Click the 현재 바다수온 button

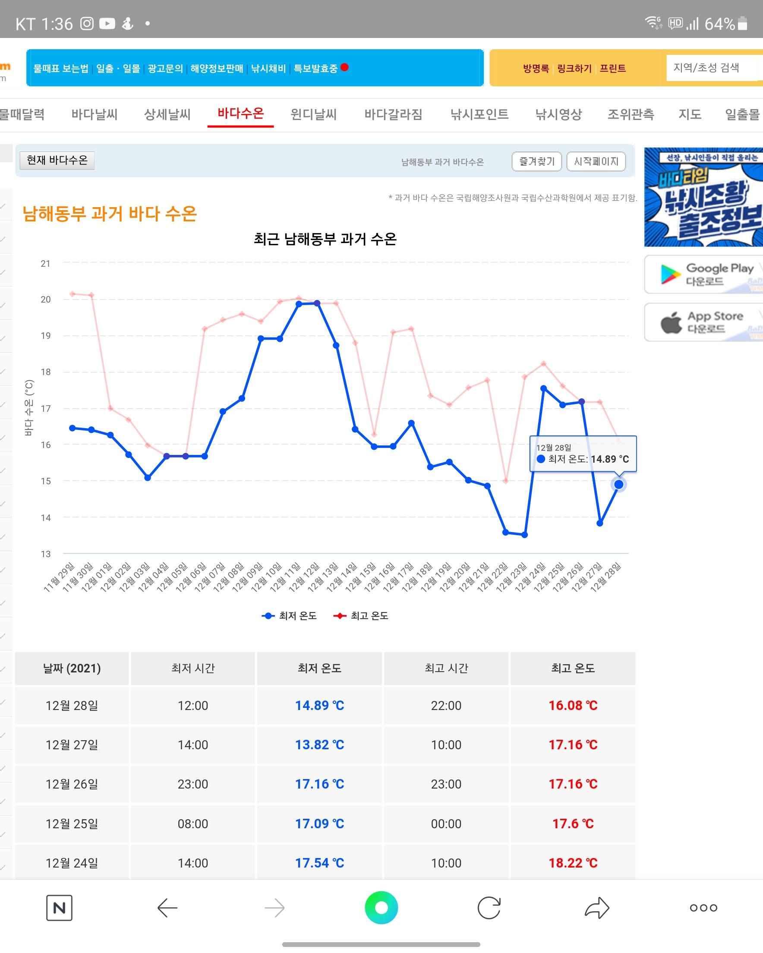click(x=57, y=160)
